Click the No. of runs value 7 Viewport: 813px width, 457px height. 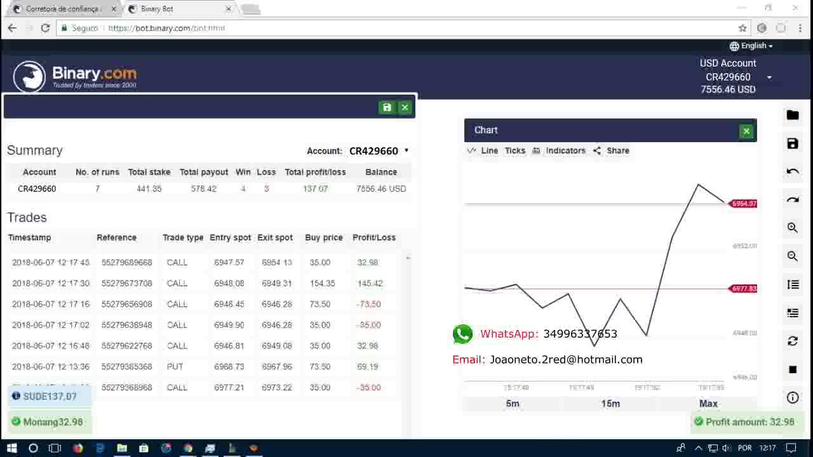(97, 189)
